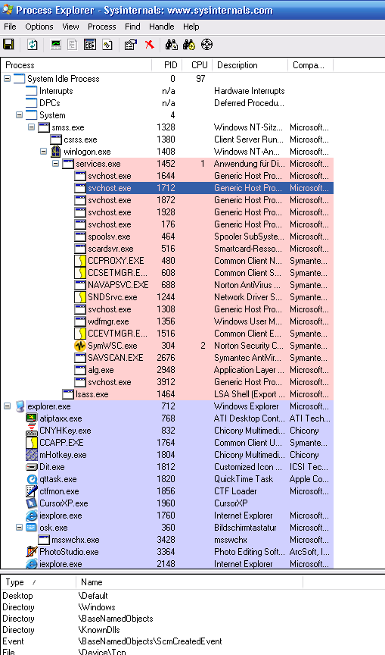This screenshot has width=385, height=655.
Task: Open the Handle menu
Action: 162,27
